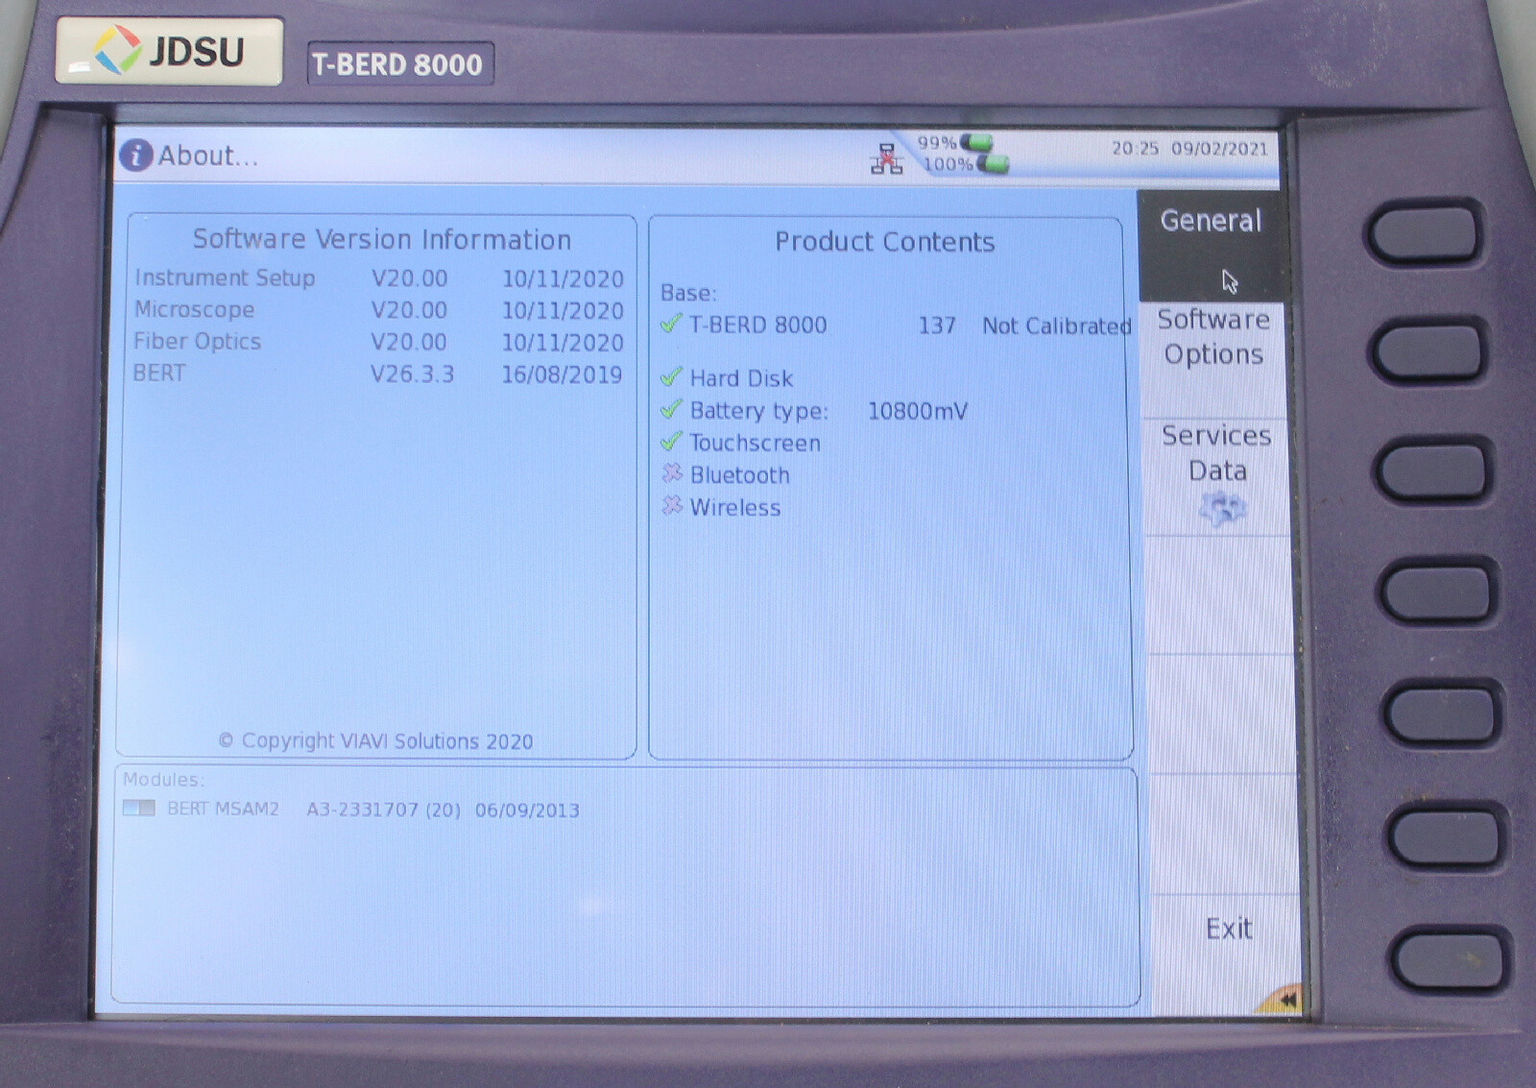The image size is (1536, 1088).
Task: Click the Fiber Optics version row
Action: [x=378, y=342]
